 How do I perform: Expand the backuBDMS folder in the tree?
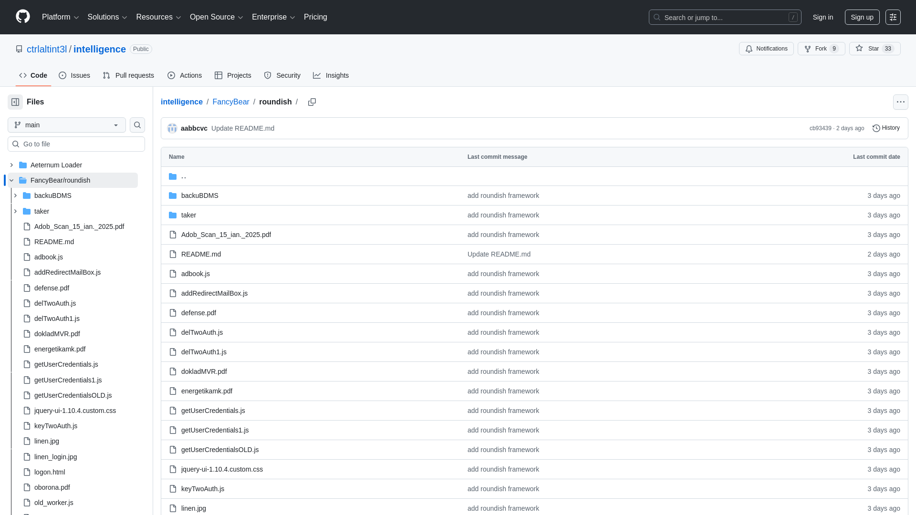(x=15, y=196)
